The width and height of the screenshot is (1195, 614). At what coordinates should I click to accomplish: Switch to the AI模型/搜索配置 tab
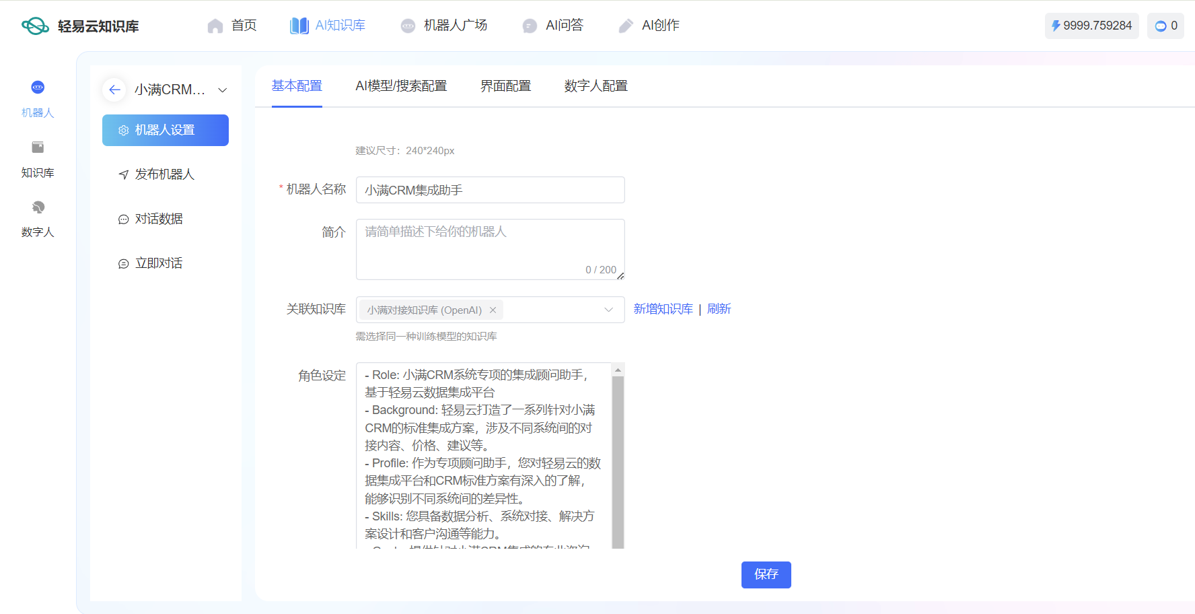coord(401,86)
